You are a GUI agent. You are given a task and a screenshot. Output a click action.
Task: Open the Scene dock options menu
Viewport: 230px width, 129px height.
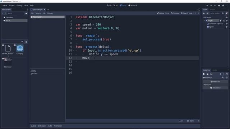(x=228, y=10)
